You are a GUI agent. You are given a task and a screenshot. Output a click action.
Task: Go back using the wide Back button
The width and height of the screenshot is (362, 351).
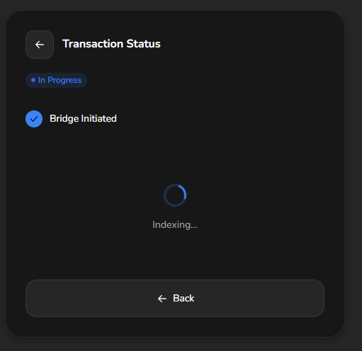[175, 299]
